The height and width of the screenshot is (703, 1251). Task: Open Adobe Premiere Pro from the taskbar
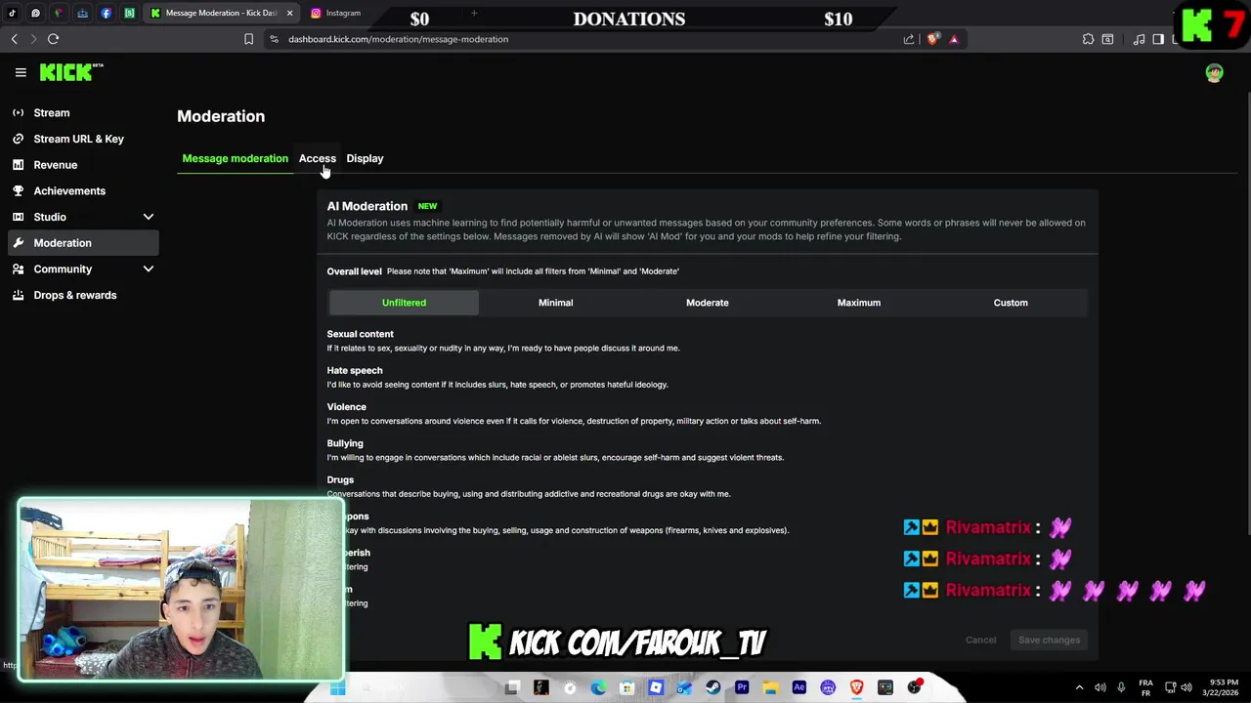tap(742, 687)
